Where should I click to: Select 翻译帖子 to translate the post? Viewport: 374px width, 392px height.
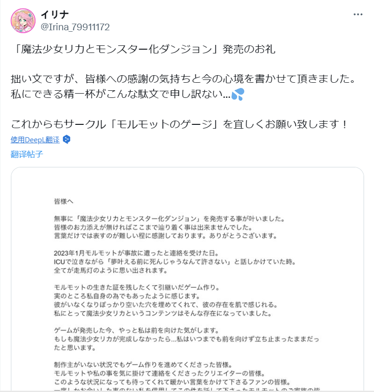[27, 154]
